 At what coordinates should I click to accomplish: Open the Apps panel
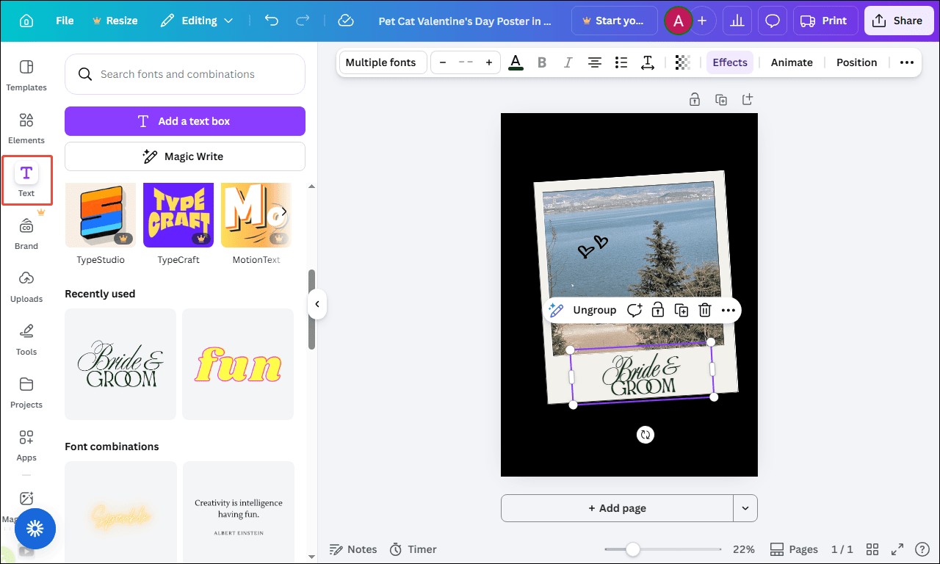26,444
